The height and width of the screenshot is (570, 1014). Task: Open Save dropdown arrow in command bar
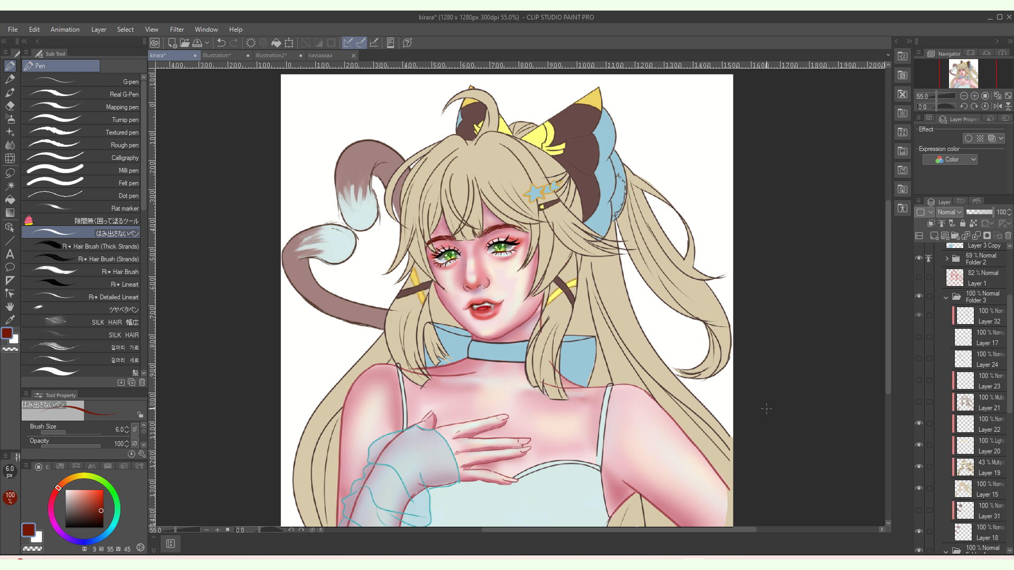(207, 43)
